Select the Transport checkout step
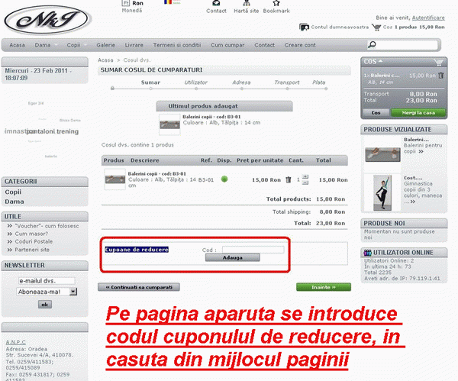 tap(287, 82)
